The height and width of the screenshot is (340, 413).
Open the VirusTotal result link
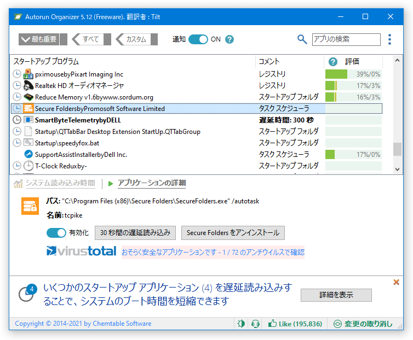click(x=213, y=253)
